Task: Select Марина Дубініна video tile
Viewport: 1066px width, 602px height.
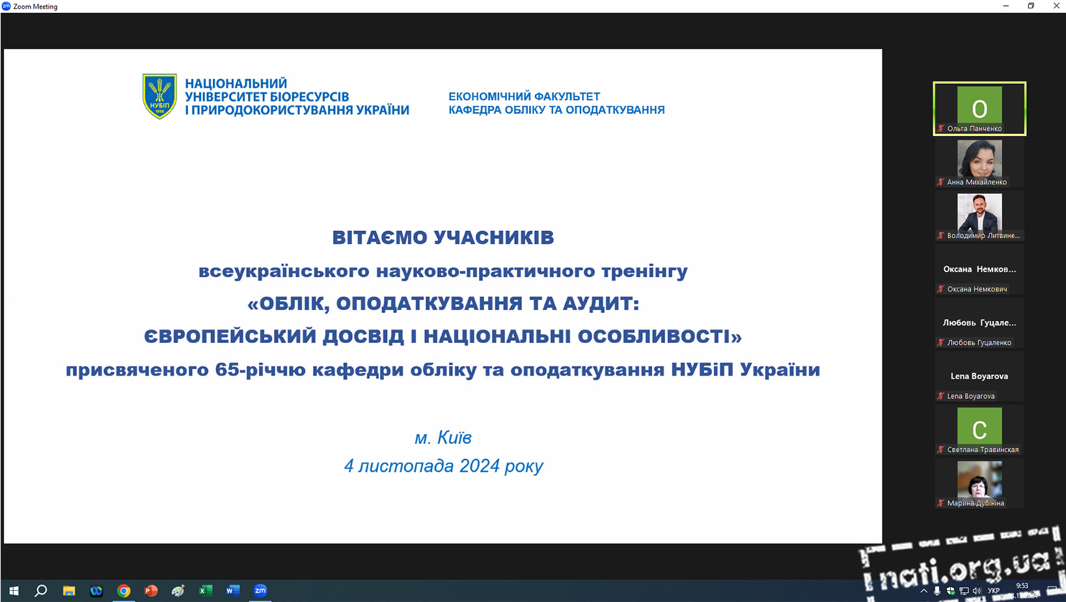Action: click(979, 484)
